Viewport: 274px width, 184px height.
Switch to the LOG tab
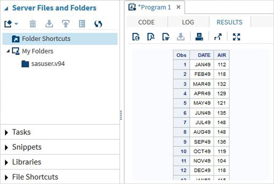click(x=188, y=22)
